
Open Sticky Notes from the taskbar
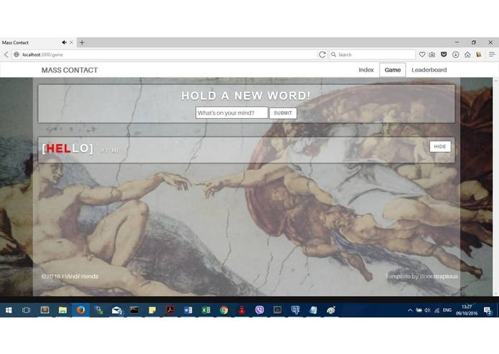pos(152,310)
